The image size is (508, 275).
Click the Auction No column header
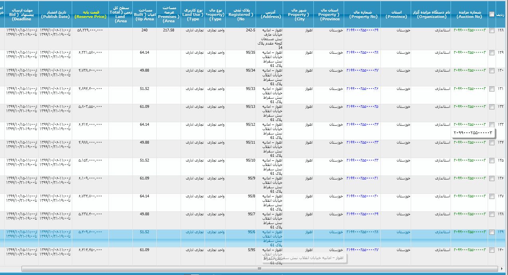point(471,15)
